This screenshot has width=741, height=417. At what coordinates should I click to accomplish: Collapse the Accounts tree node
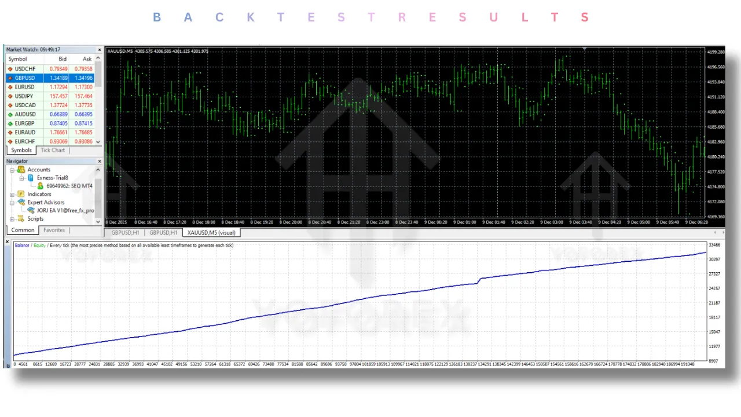[x=12, y=170]
